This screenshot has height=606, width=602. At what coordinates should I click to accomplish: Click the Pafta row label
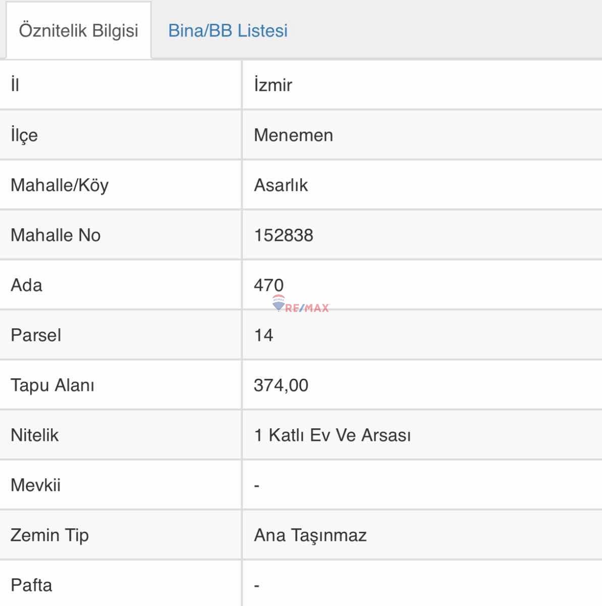(x=31, y=585)
